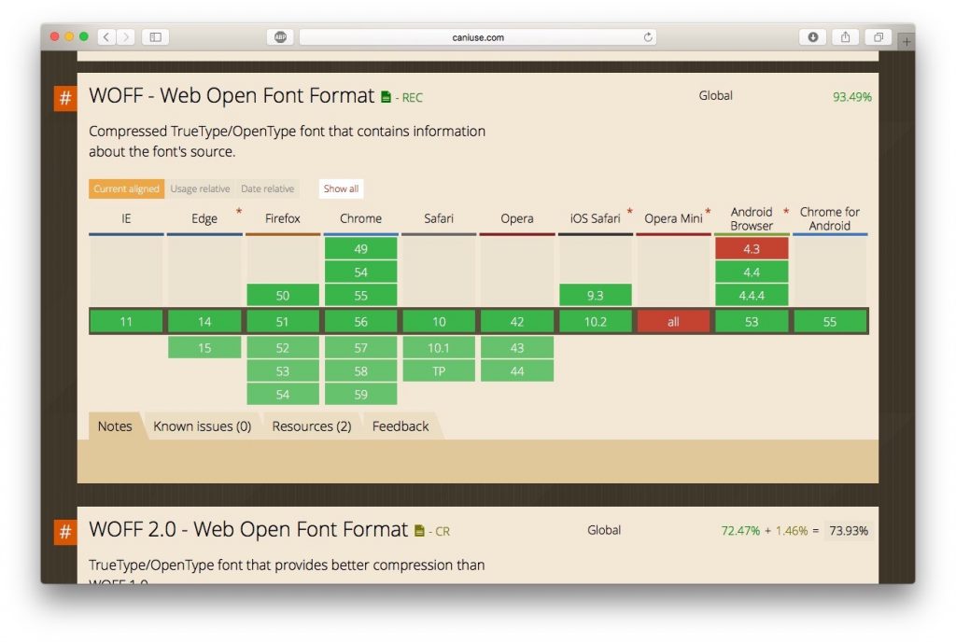Click the Safari column header
Screen dimensions: 956x642
(x=439, y=218)
